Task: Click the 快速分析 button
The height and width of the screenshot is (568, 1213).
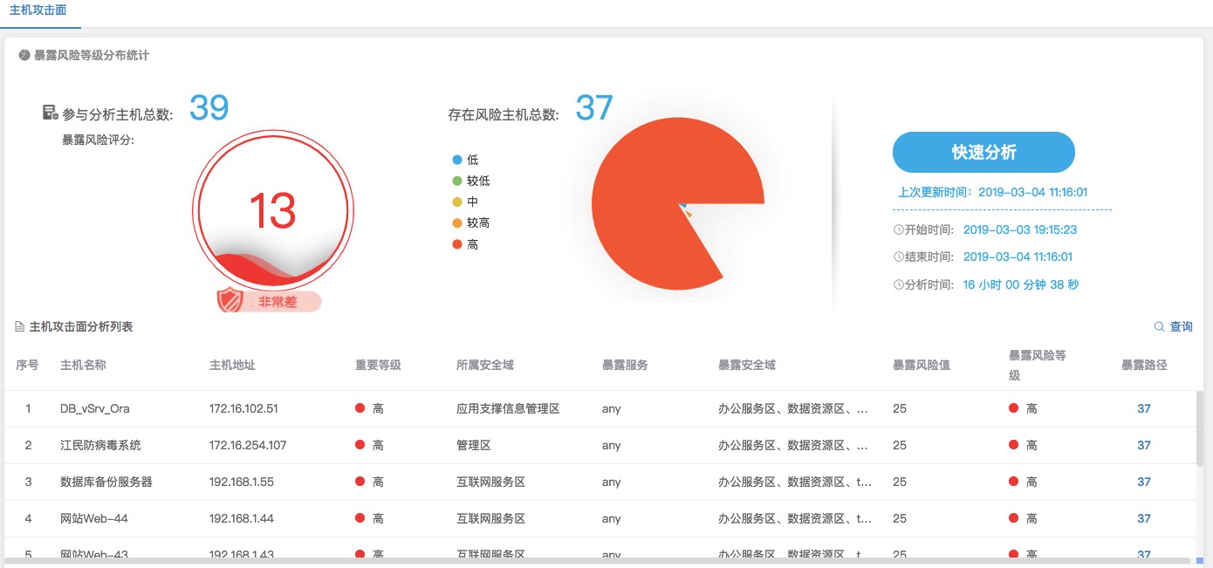Action: [983, 152]
